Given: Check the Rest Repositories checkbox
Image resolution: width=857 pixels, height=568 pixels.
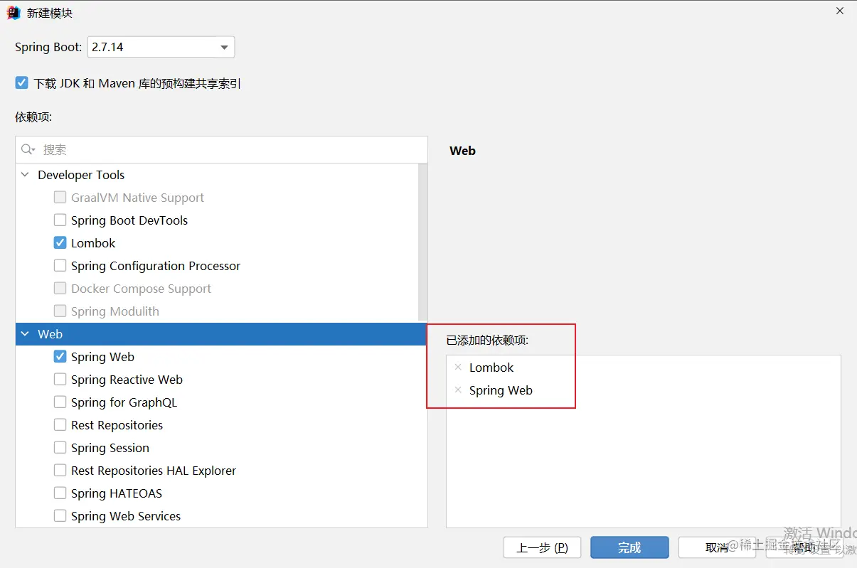Looking at the screenshot, I should [60, 425].
